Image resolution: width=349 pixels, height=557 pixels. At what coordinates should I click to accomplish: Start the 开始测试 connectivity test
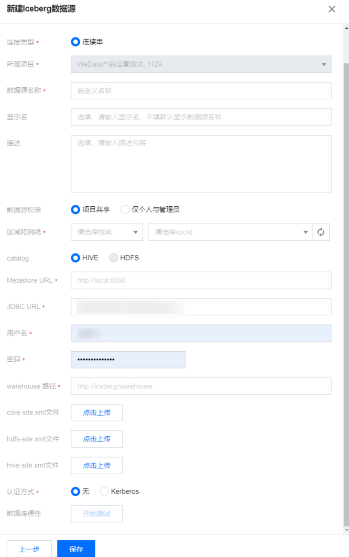coord(97,514)
